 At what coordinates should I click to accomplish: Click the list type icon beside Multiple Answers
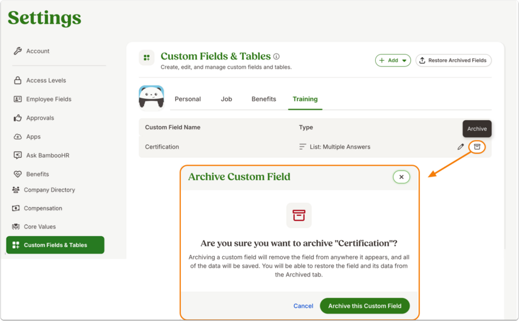click(302, 147)
